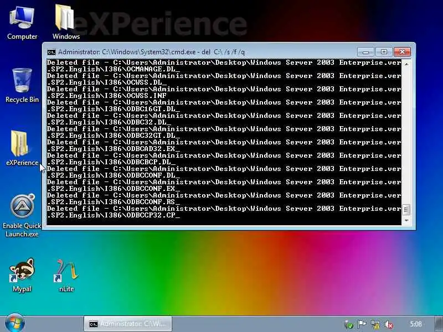Click the 5:08 taskbar clock
The image size is (443, 332).
(416, 324)
